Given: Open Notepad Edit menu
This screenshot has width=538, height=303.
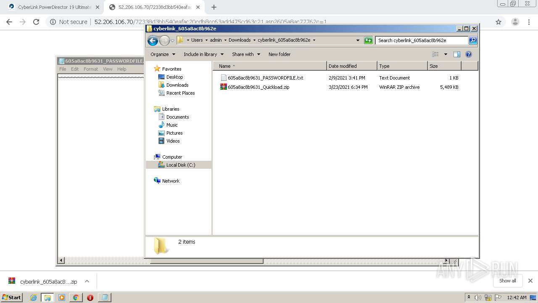Looking at the screenshot, I should pyautogui.click(x=75, y=69).
